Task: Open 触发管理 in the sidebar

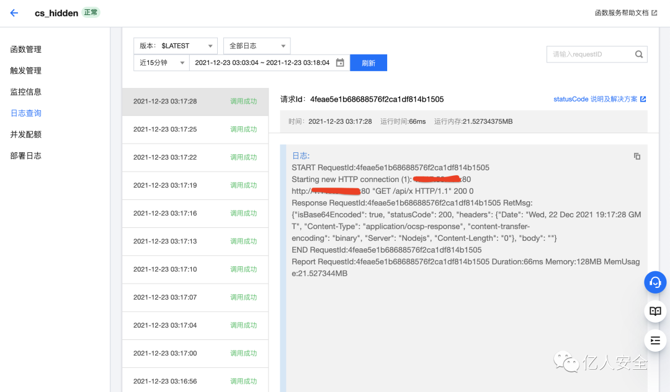Action: [x=25, y=71]
